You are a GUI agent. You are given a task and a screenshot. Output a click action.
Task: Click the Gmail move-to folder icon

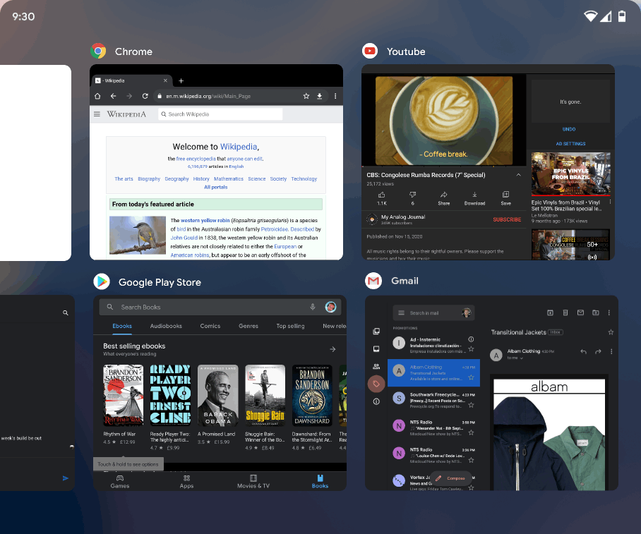[596, 312]
